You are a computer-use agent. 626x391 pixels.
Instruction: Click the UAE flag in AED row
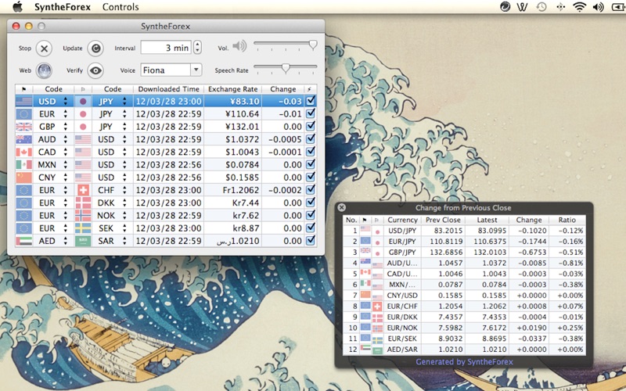point(24,241)
